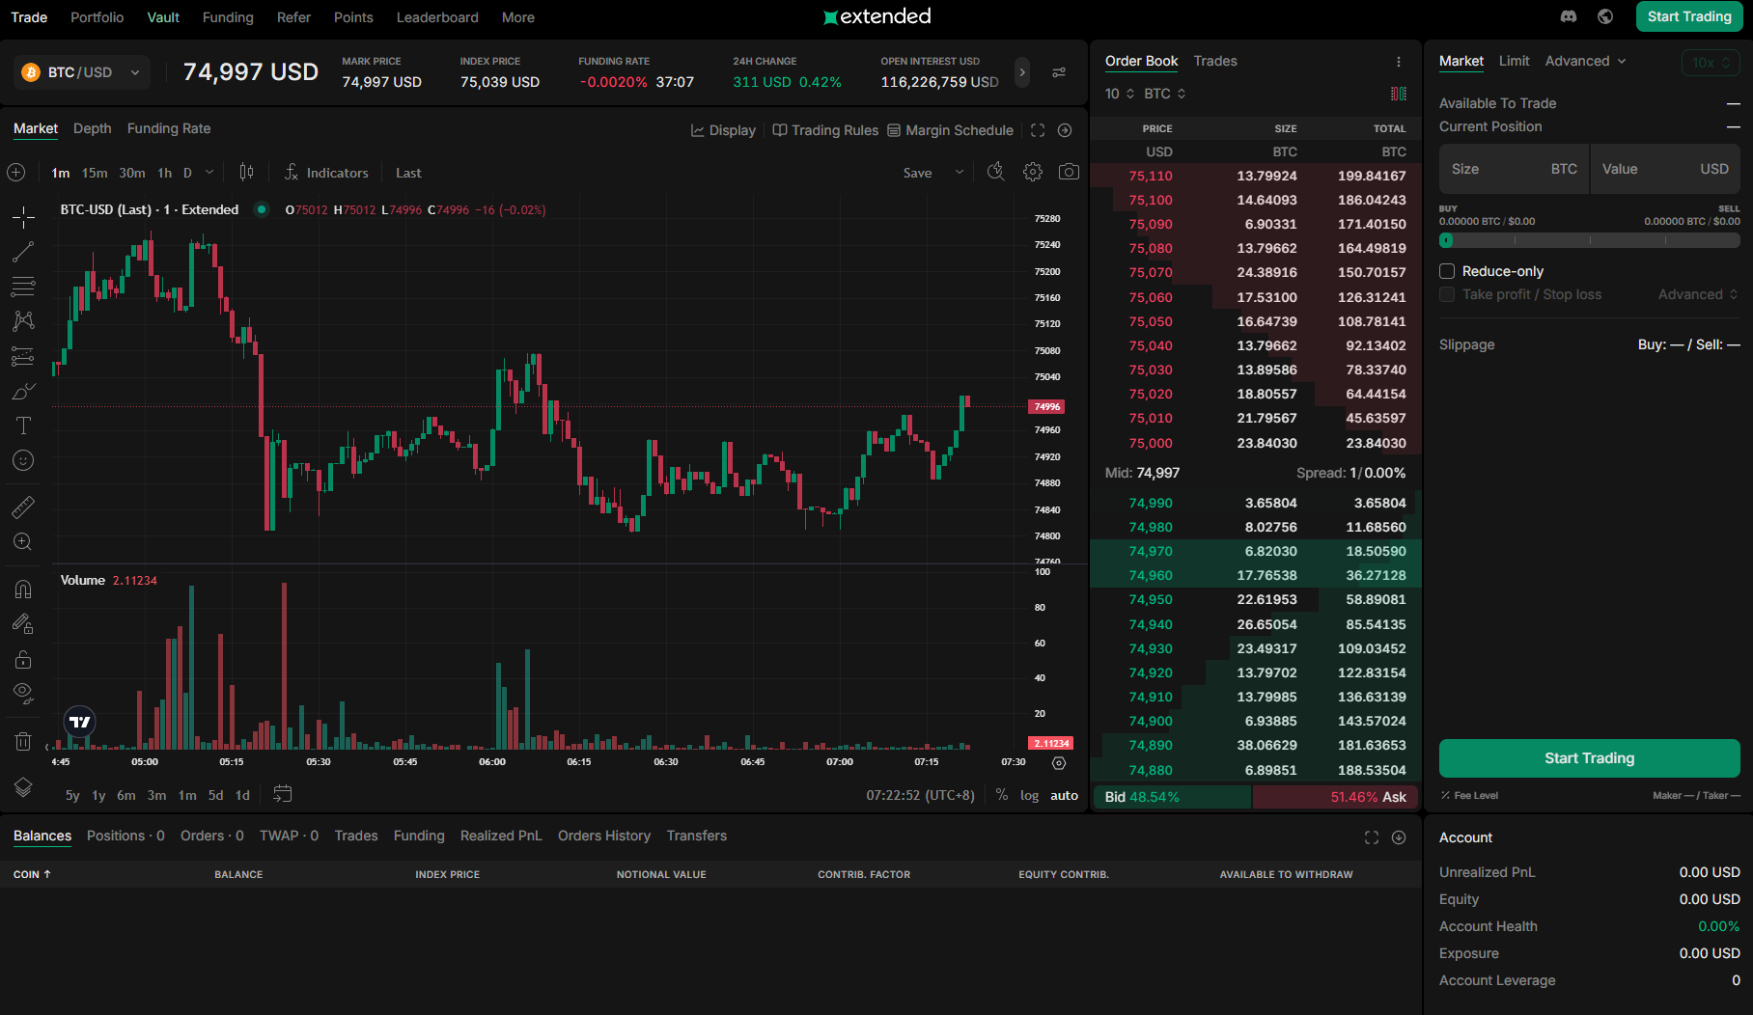Open the BTC/USD market selector dropdown
Screen dimensions: 1753x1015
point(82,72)
